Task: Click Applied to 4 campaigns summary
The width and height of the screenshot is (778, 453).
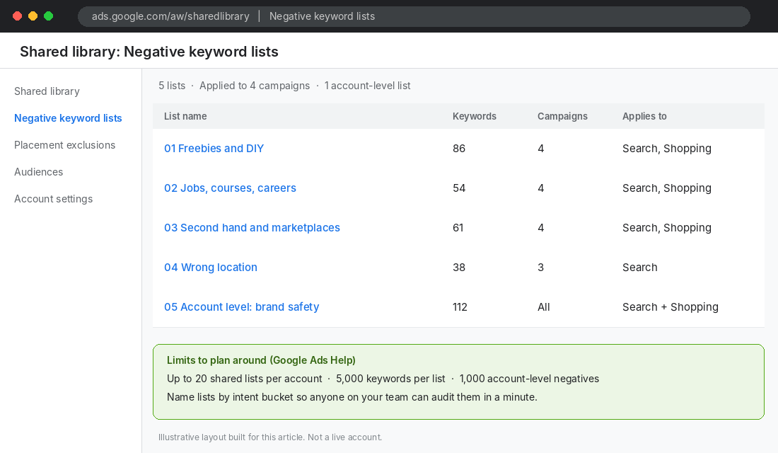Action: tap(255, 86)
